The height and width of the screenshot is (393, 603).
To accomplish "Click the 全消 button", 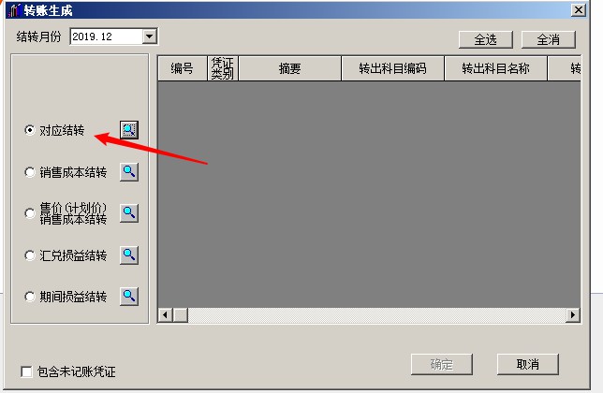I will click(x=549, y=39).
